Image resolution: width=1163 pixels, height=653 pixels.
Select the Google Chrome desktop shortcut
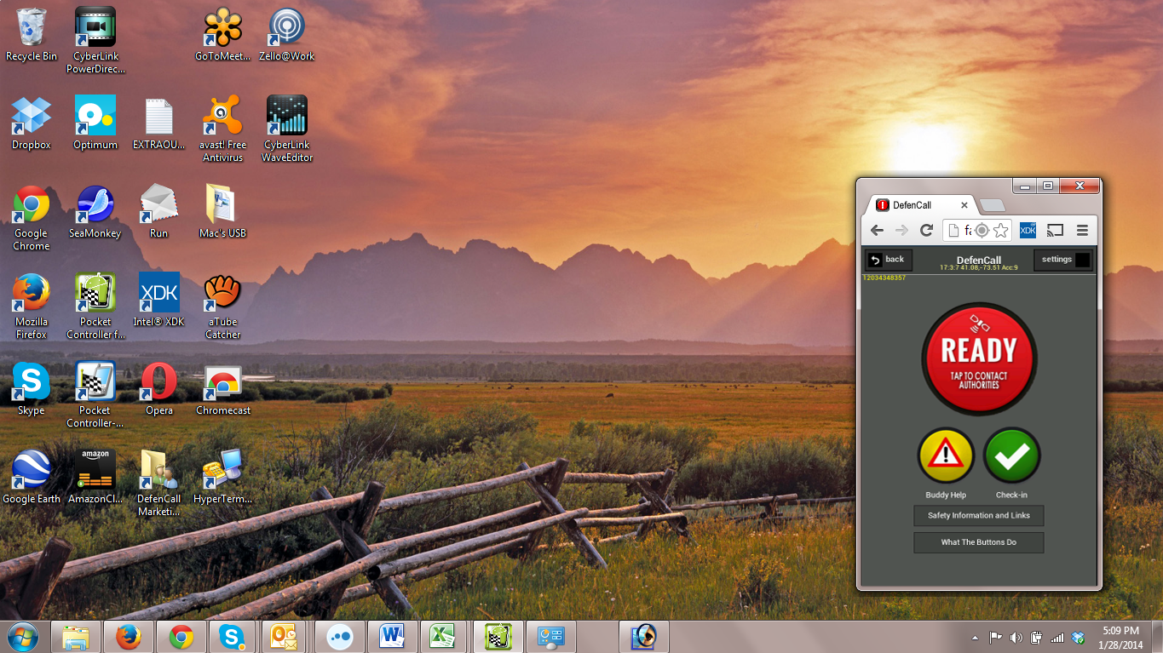pos(32,218)
